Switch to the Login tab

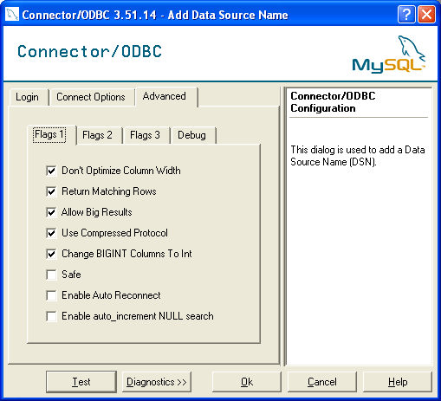27,97
